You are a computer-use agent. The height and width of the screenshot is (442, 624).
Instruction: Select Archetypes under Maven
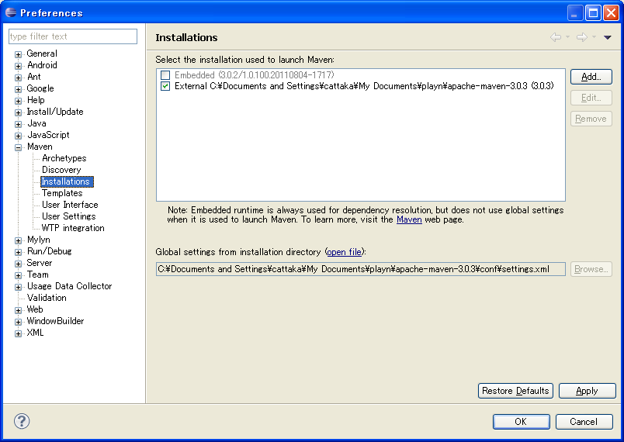pos(64,158)
